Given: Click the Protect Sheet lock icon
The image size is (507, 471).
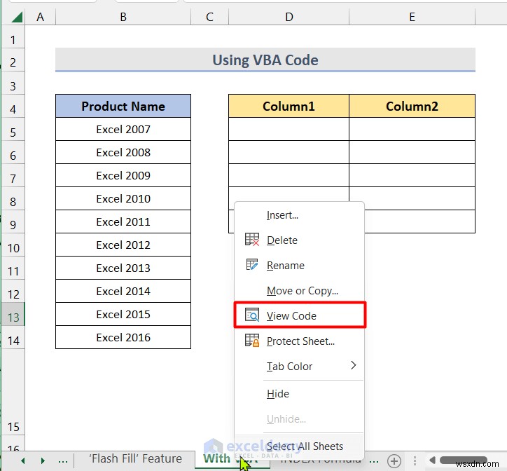Looking at the screenshot, I should tap(252, 341).
